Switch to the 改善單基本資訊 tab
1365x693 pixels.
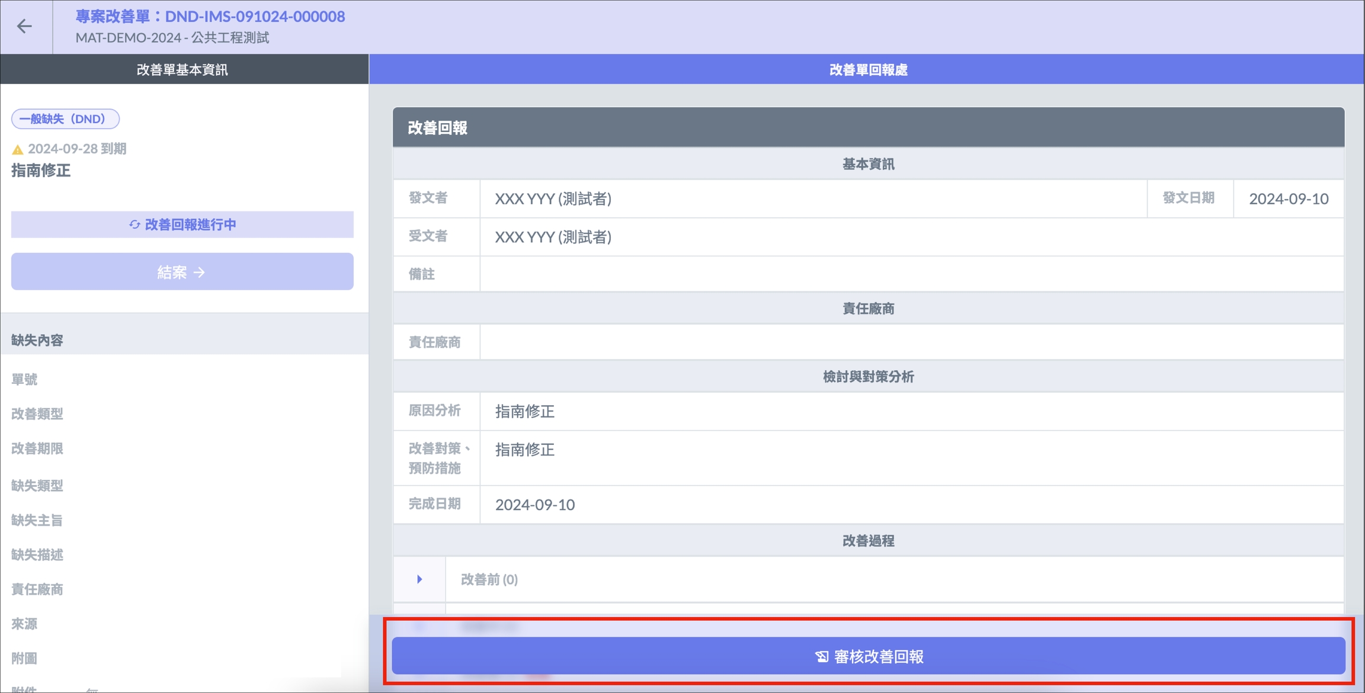coord(182,69)
